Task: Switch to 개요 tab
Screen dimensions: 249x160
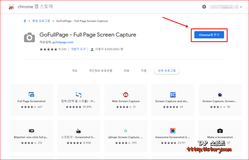Action: click(74, 71)
